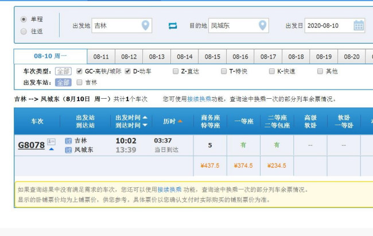Click 全部 button for 车次类型
The width and height of the screenshot is (373, 236).
click(63, 71)
